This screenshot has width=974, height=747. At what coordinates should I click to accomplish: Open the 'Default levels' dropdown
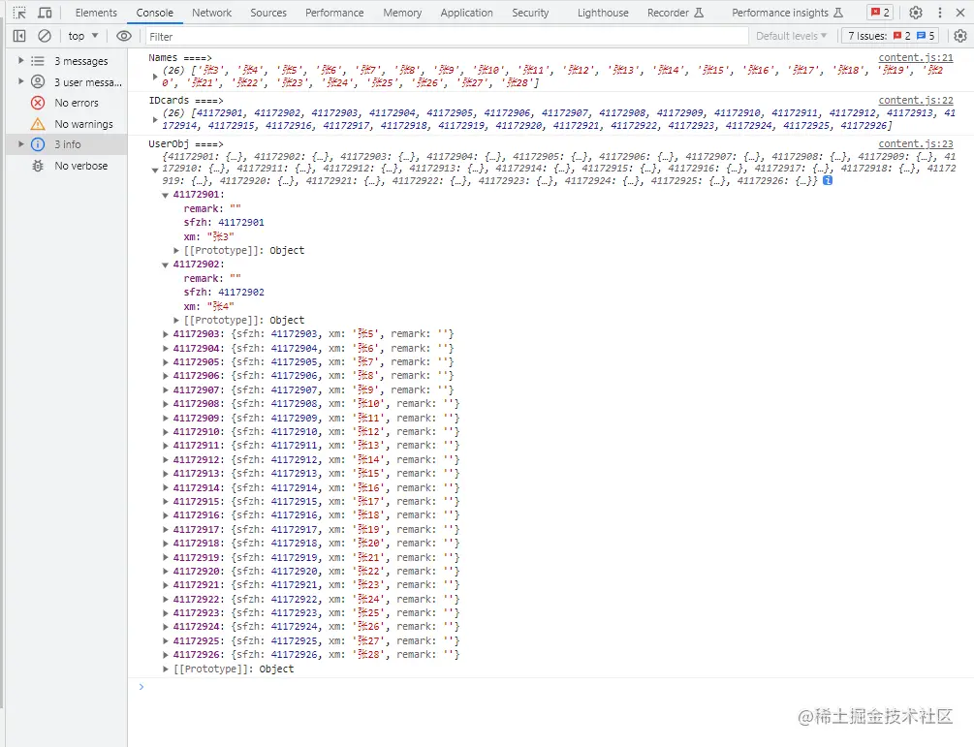click(x=791, y=36)
